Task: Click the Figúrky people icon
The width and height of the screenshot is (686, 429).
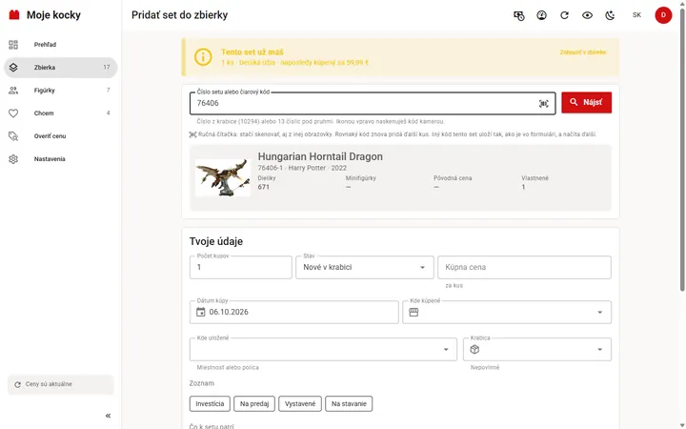Action: 13,91
